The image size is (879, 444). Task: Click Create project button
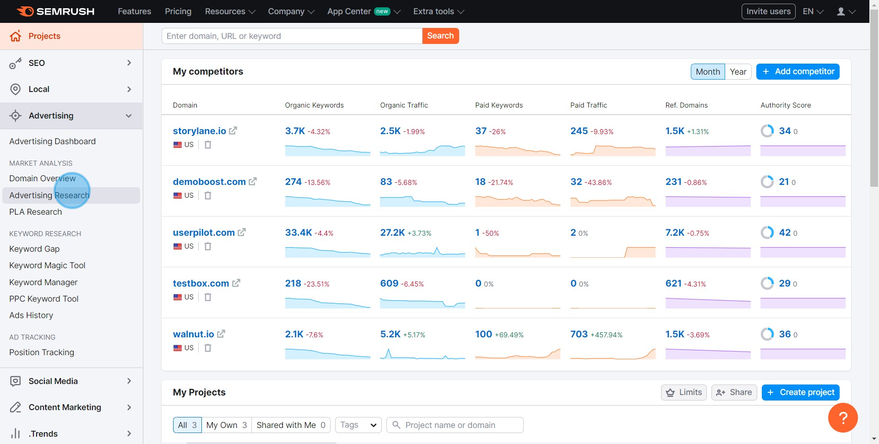tap(801, 393)
